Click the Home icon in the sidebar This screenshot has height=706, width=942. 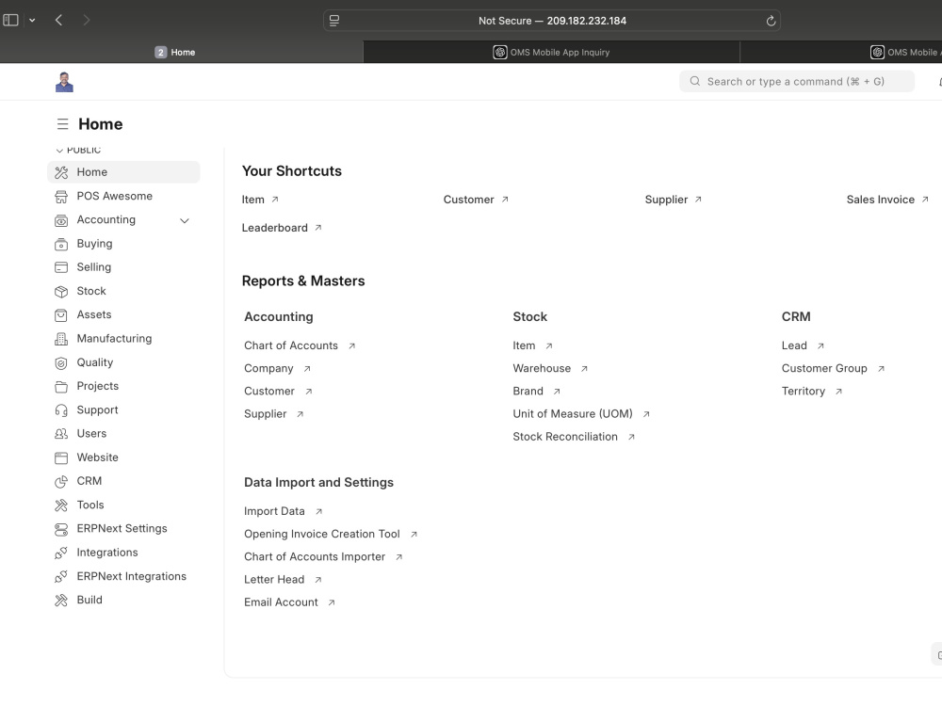click(x=61, y=173)
